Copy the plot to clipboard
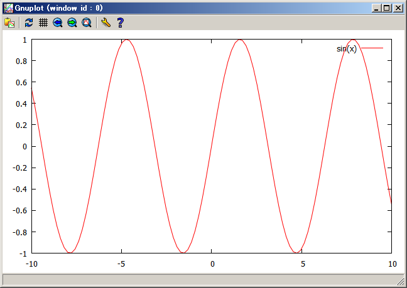Image resolution: width=407 pixels, height=288 pixels. click(x=9, y=23)
